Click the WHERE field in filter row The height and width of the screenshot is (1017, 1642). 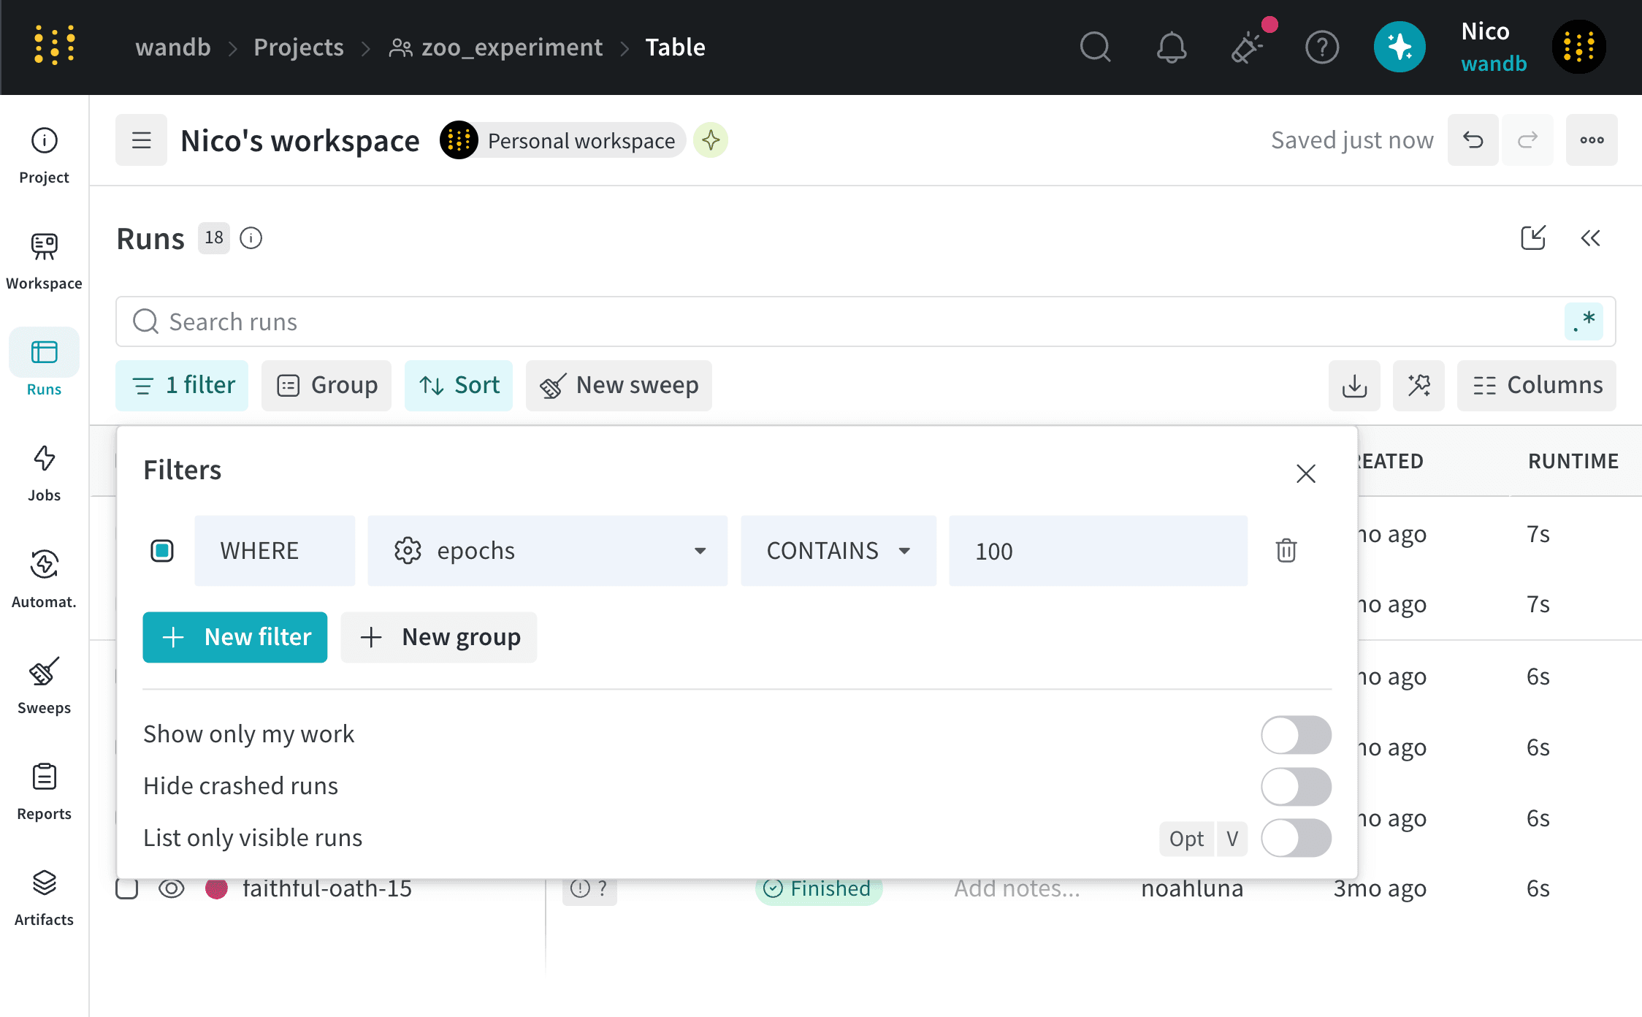275,550
